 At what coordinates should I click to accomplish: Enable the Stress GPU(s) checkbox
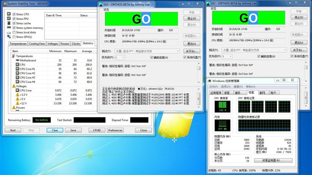14,37
